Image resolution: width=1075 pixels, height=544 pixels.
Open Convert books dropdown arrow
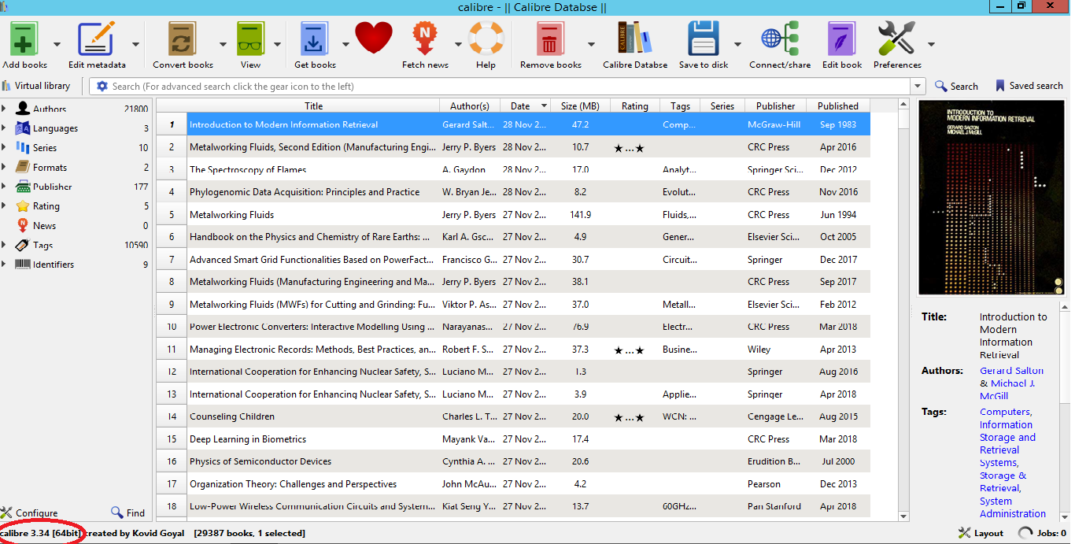click(x=223, y=45)
